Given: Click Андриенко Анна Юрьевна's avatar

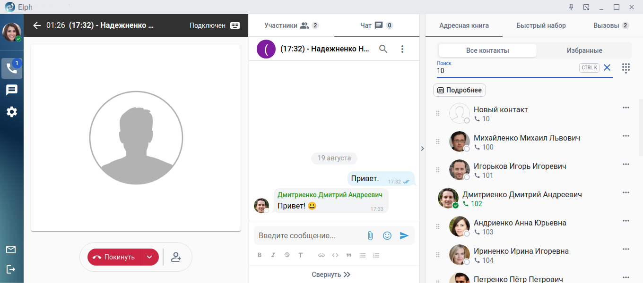Looking at the screenshot, I should tap(459, 226).
